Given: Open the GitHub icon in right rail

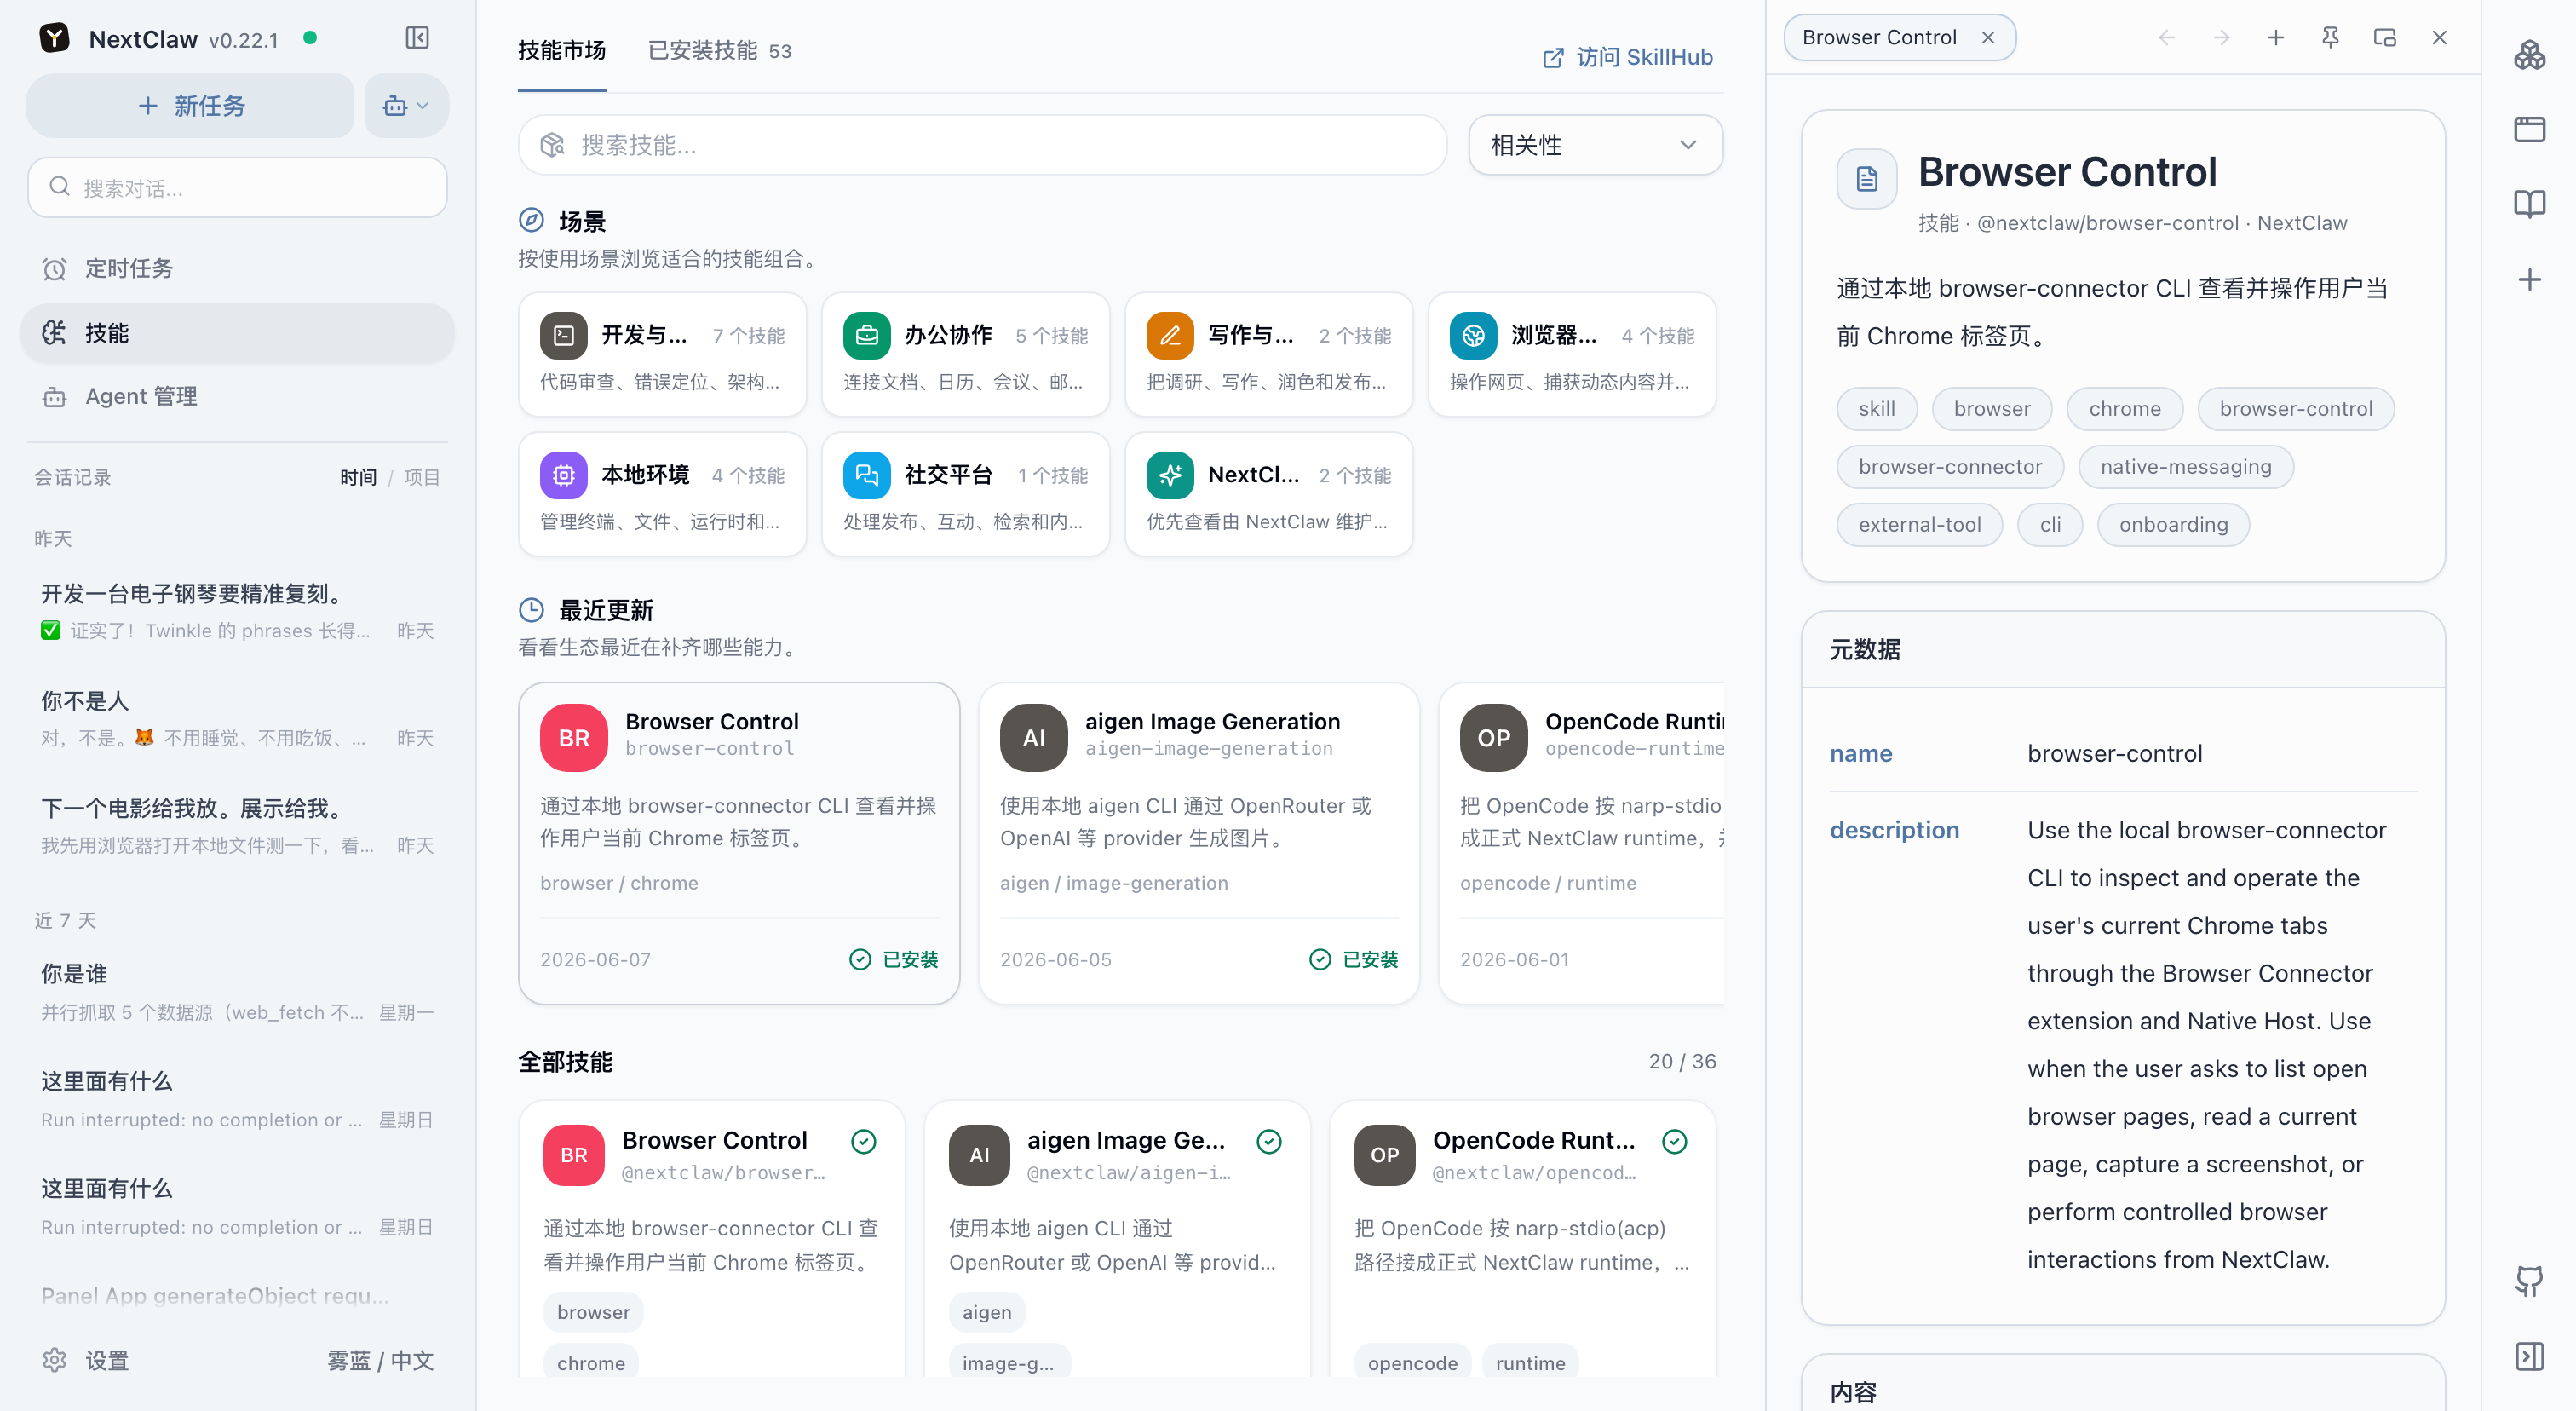Looking at the screenshot, I should (2529, 1281).
